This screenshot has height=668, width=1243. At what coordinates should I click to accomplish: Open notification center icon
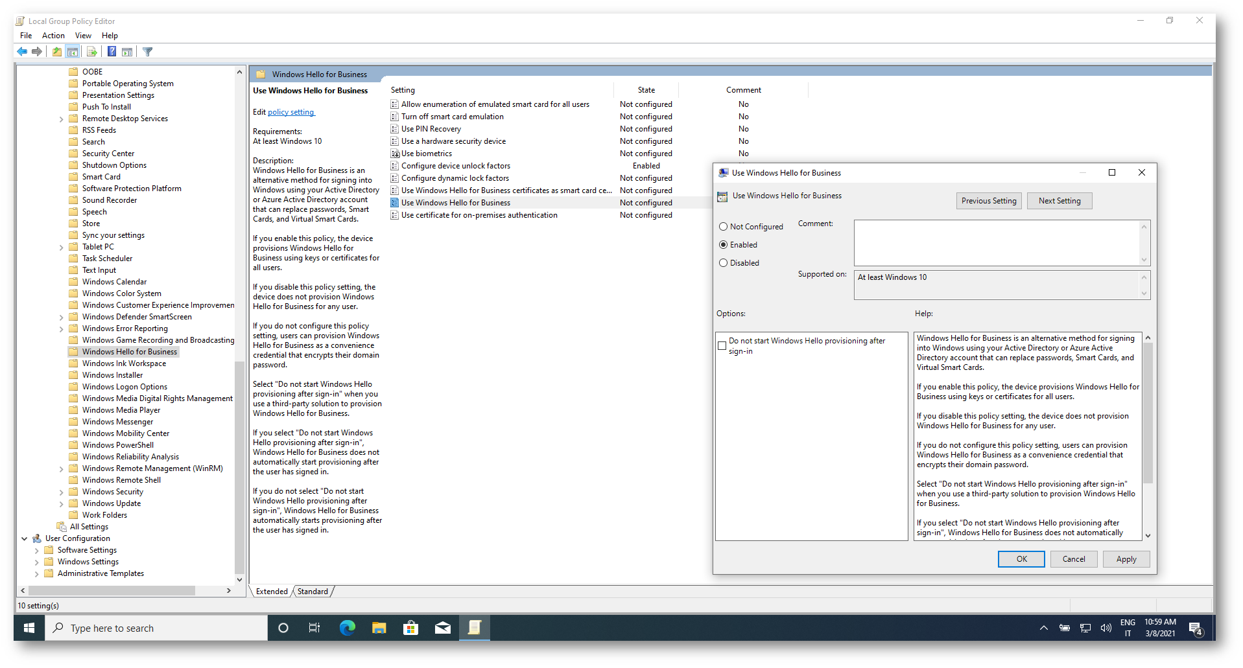(1196, 628)
